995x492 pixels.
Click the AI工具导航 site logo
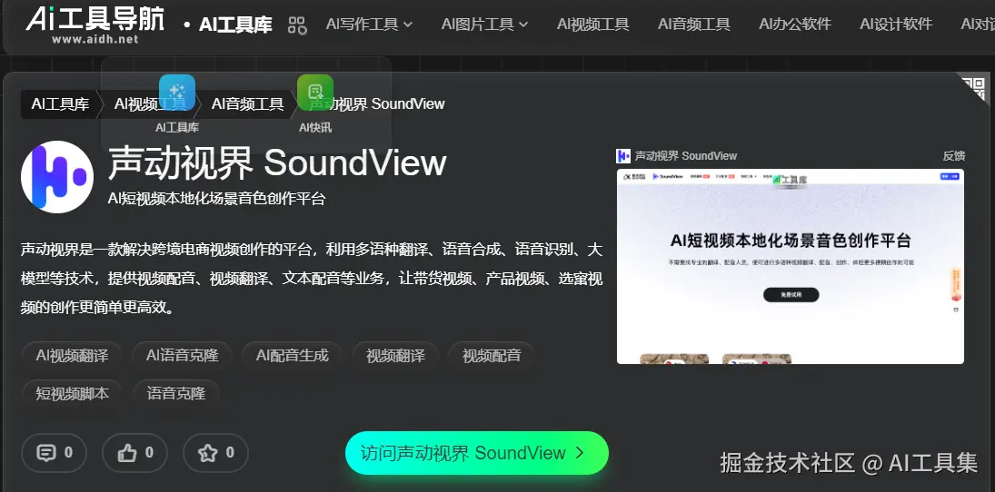pyautogui.click(x=95, y=25)
